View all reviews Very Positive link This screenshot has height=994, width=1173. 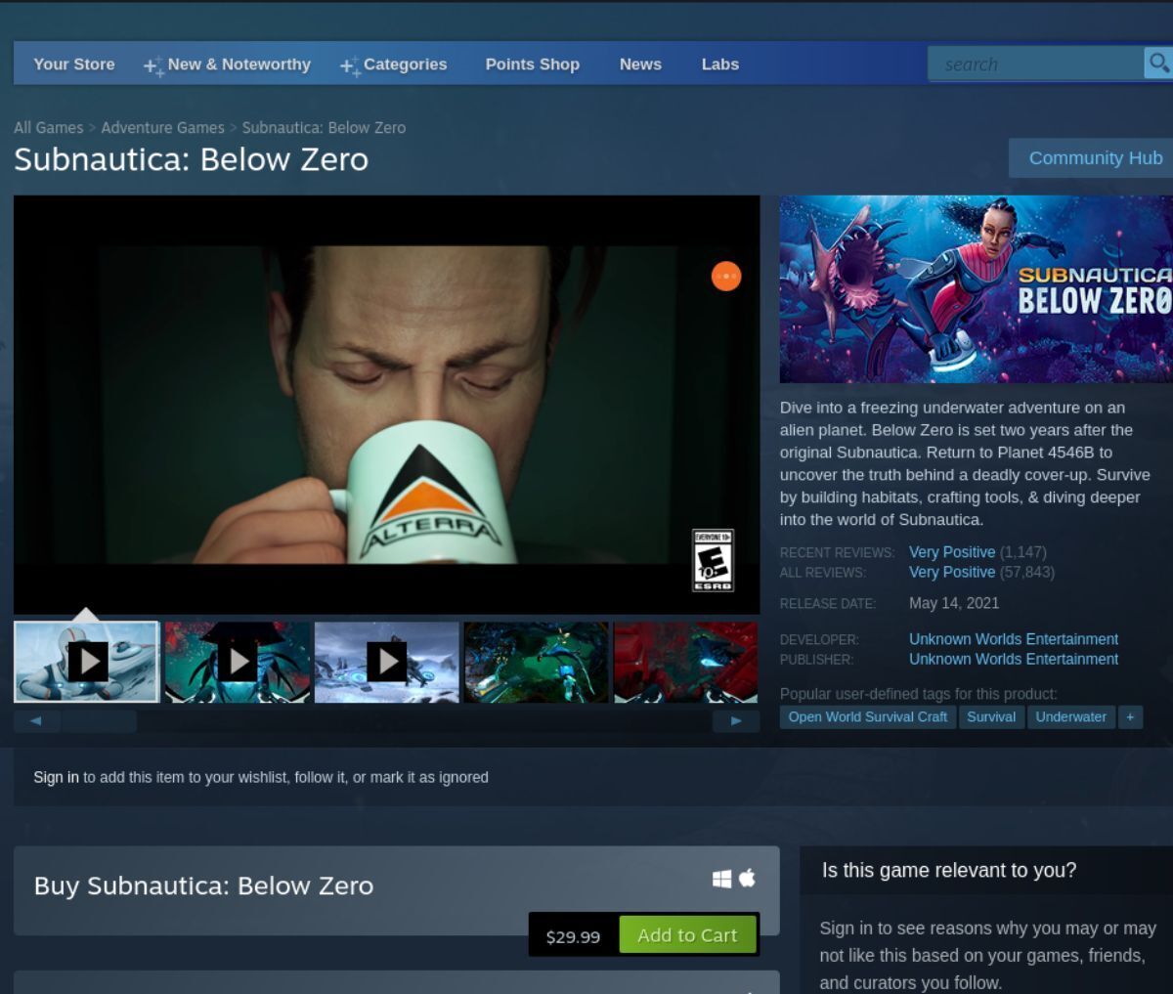(x=952, y=573)
